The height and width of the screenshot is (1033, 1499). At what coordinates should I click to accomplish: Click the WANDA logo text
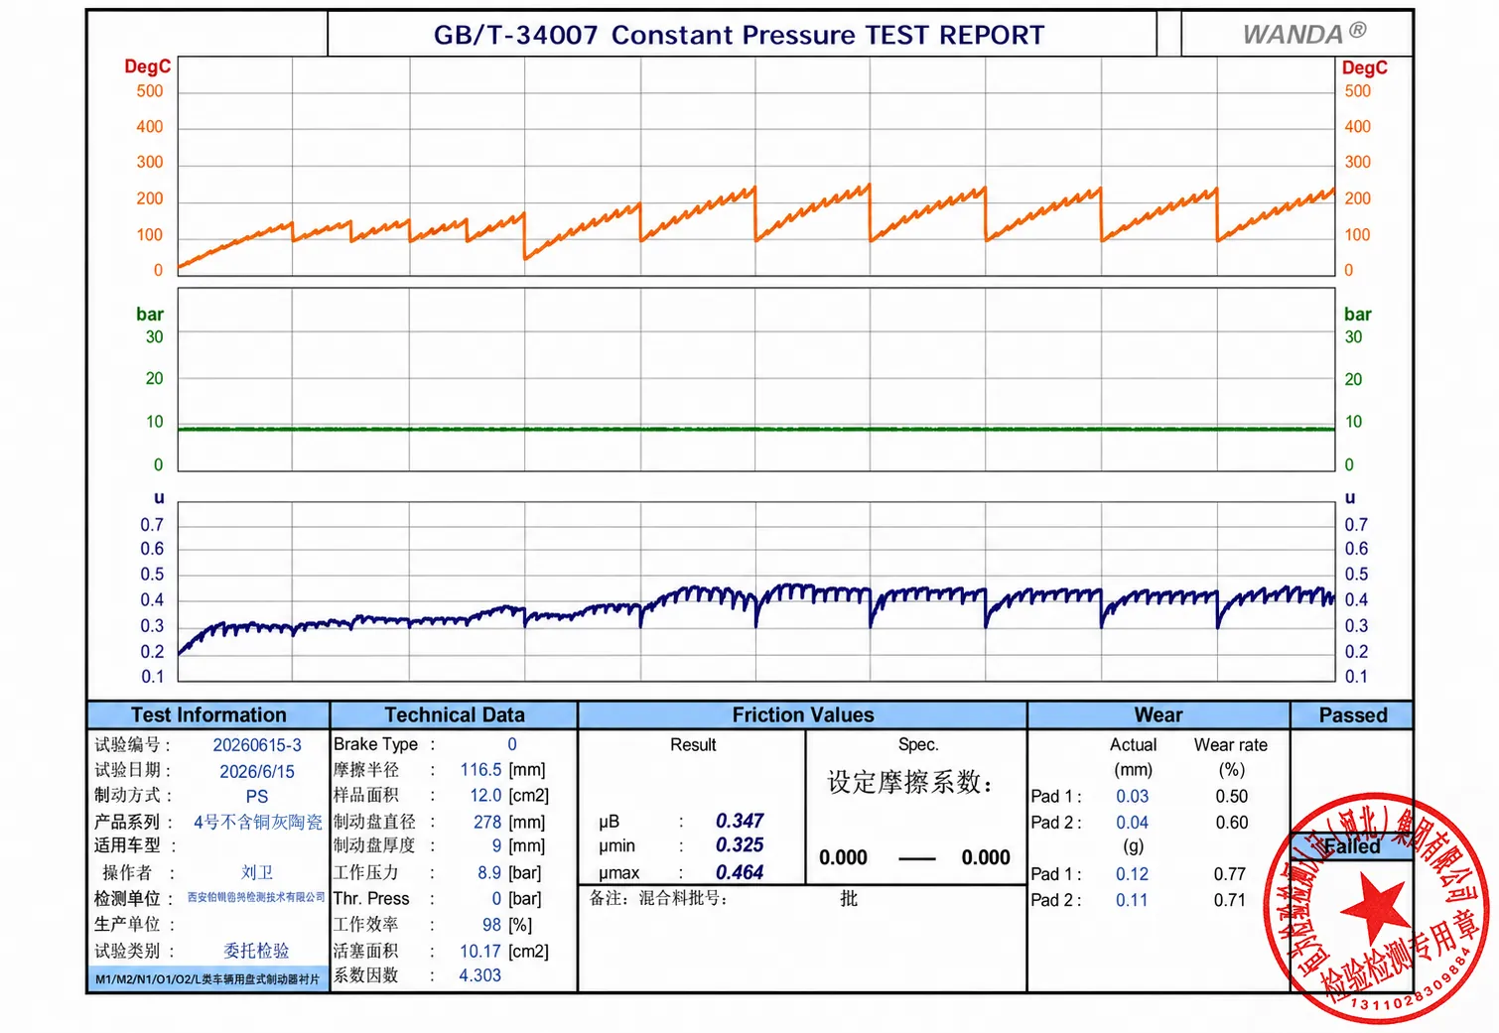(x=1304, y=34)
